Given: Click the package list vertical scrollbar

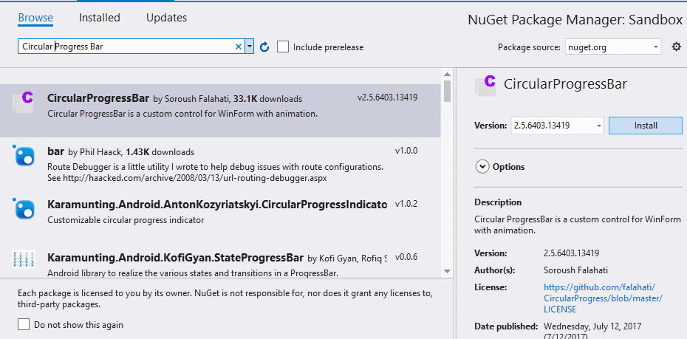Looking at the screenshot, I should tap(447, 185).
